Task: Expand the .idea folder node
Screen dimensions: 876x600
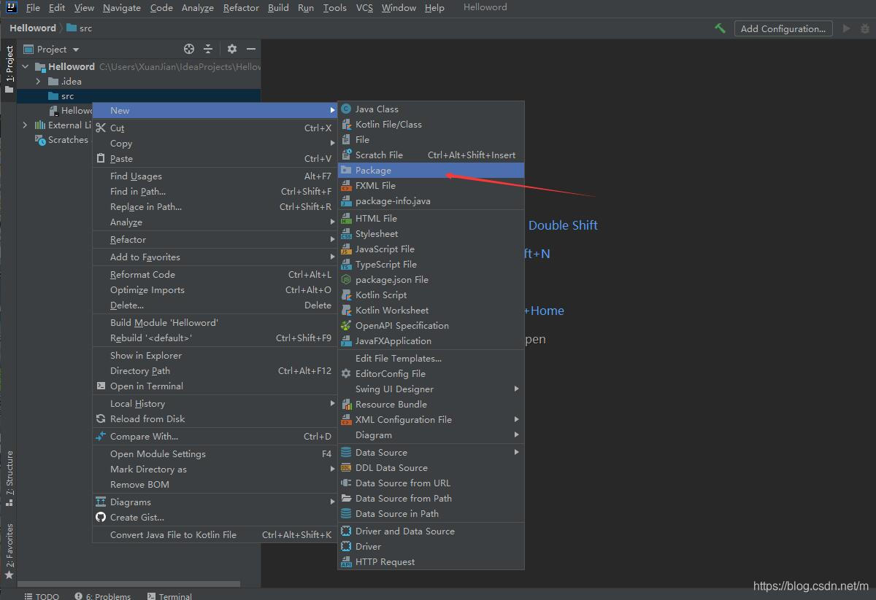Action: pos(39,82)
